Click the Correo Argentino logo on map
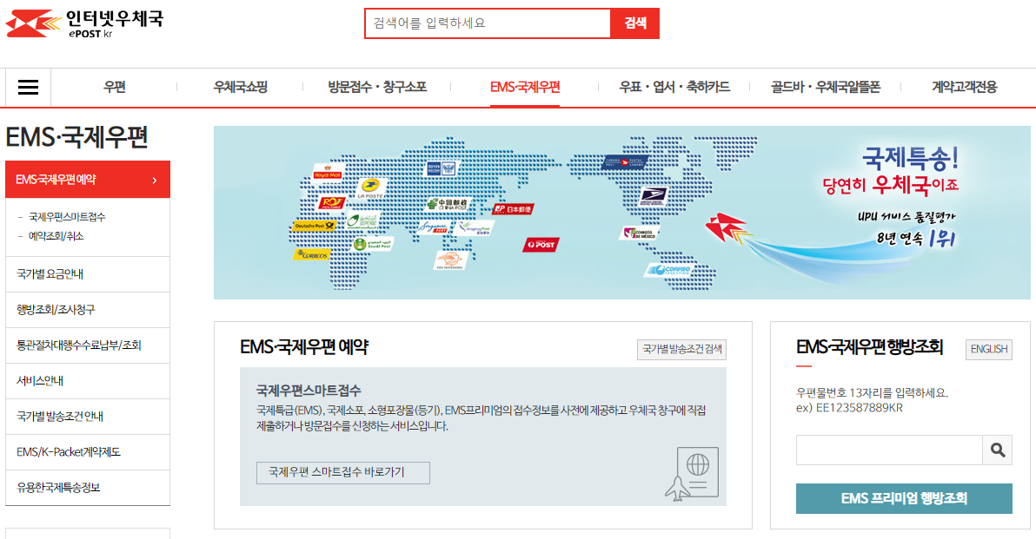This screenshot has width=1036, height=539. (669, 270)
